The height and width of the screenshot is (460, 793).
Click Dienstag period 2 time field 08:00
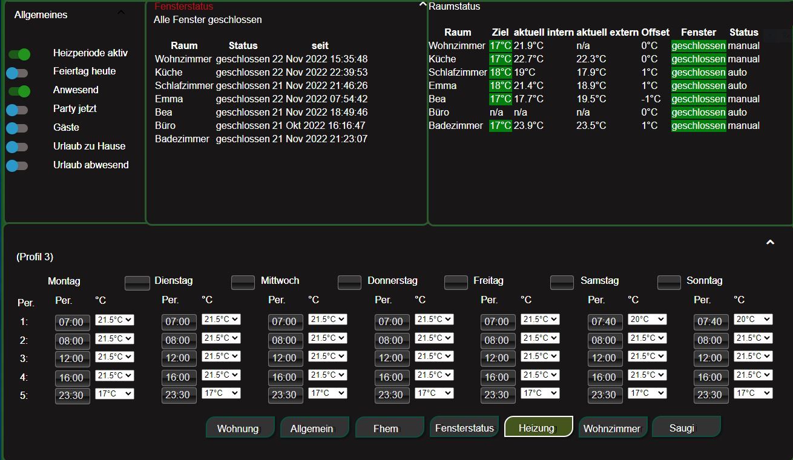tap(179, 340)
